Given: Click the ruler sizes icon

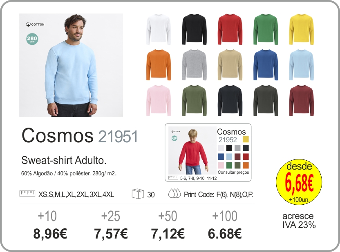Looking at the screenshot, I should (x=27, y=193).
